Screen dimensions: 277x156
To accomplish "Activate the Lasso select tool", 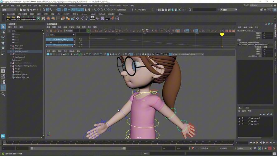I will tap(3, 32).
